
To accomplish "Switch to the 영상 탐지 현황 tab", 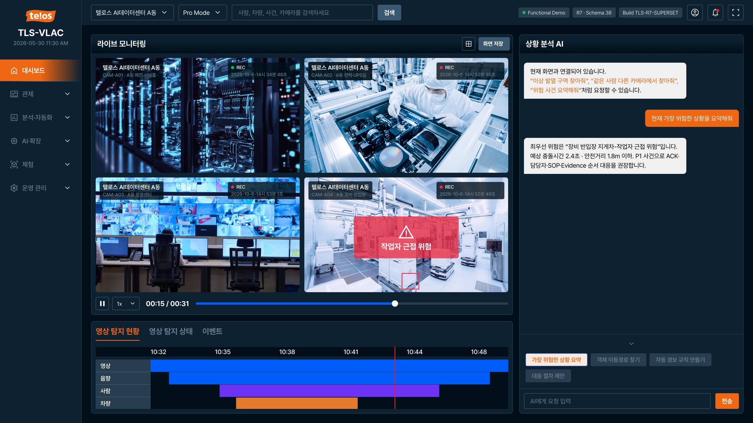I will 117,331.
